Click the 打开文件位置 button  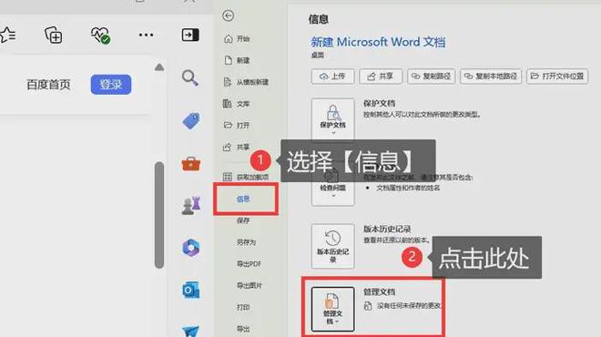tap(557, 77)
